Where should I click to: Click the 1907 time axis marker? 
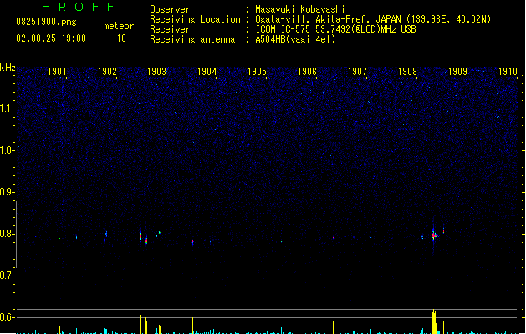[357, 72]
